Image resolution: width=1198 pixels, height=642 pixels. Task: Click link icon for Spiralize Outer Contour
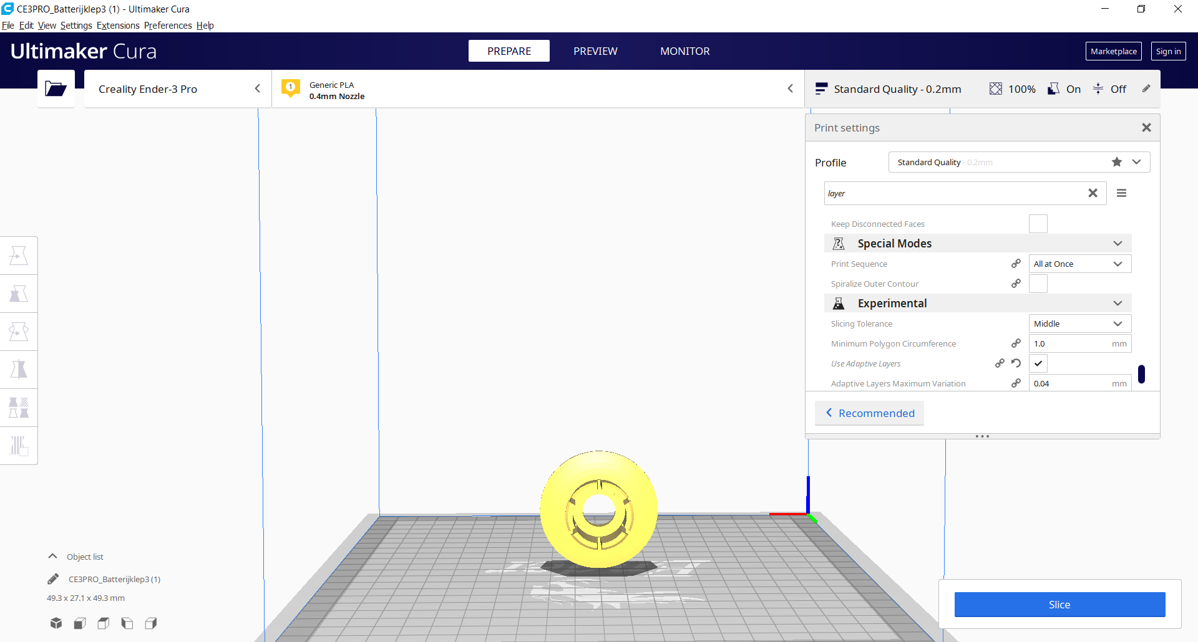coord(1016,284)
